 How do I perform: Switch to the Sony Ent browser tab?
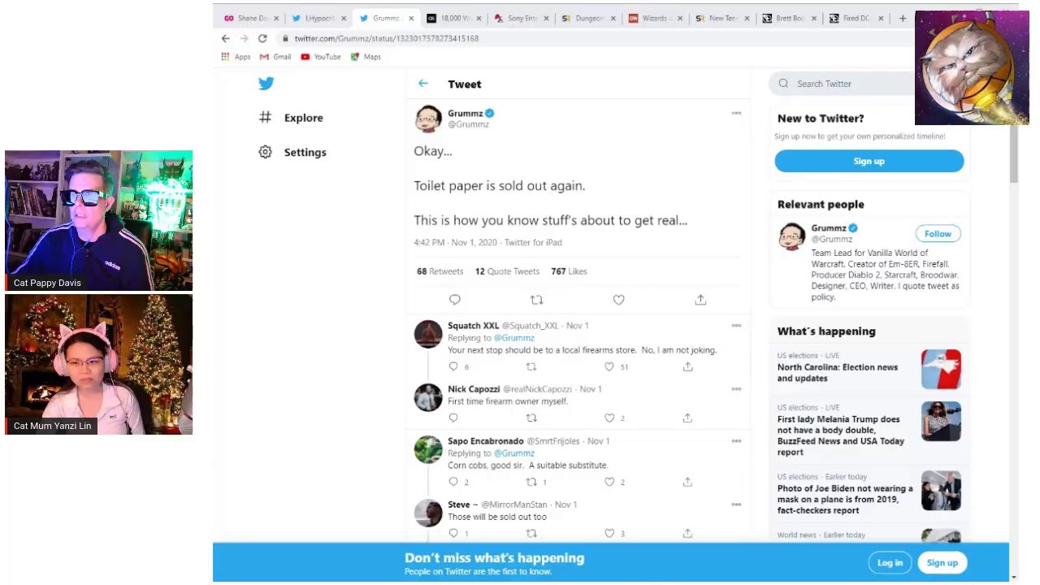pos(520,18)
